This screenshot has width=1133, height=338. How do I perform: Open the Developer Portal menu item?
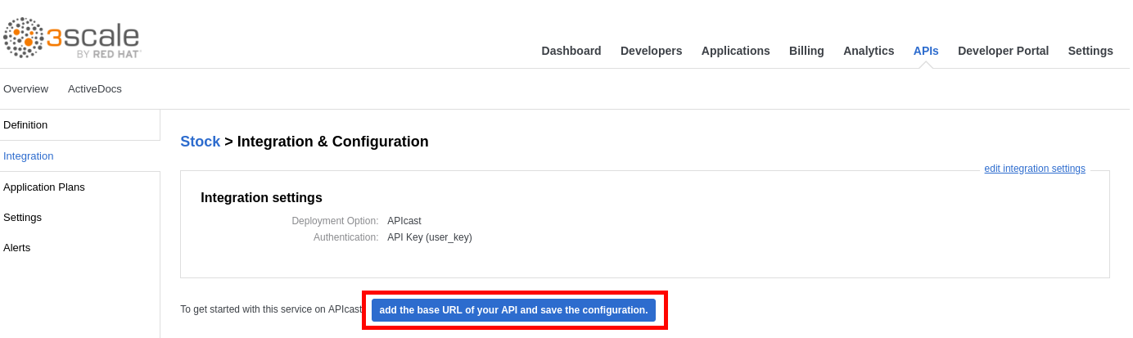(x=1003, y=51)
